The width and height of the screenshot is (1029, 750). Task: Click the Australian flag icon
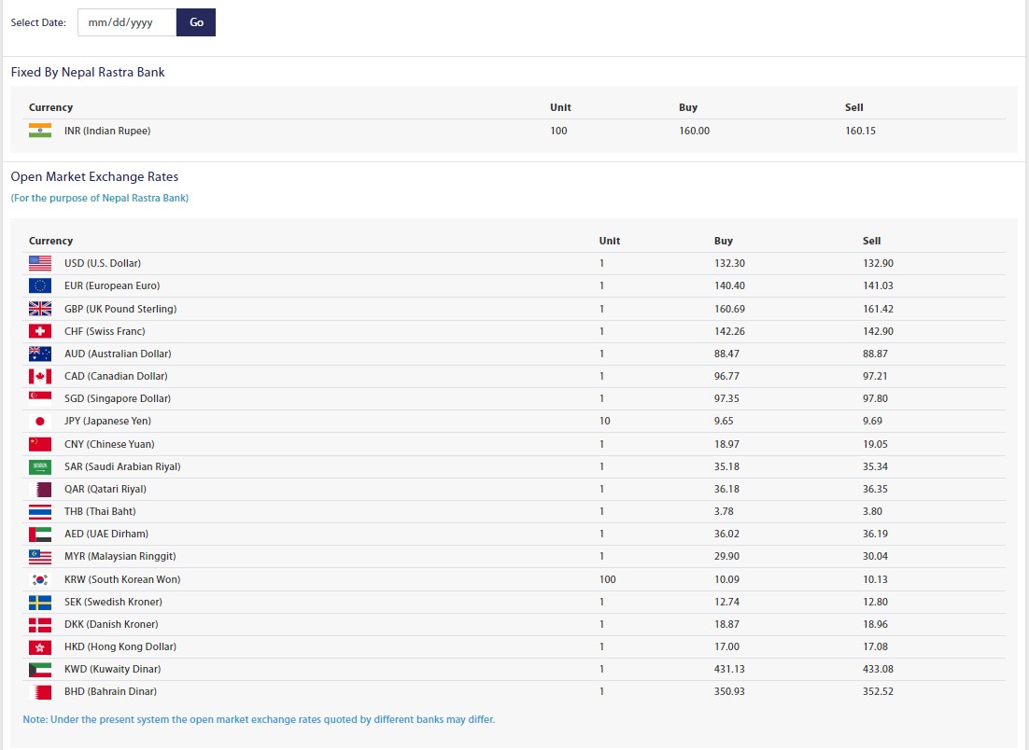click(x=40, y=354)
